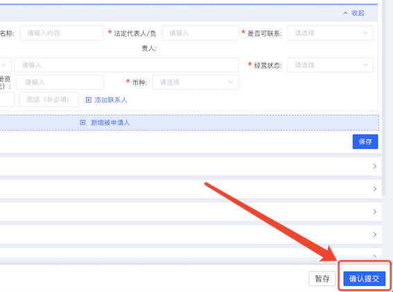Expand the fourth collapsed section chevron
393x292 pixels.
(x=375, y=234)
